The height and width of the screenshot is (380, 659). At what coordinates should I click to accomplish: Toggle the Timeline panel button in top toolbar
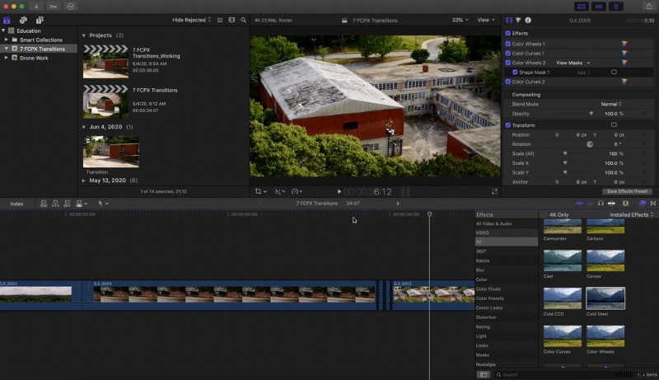(599, 7)
